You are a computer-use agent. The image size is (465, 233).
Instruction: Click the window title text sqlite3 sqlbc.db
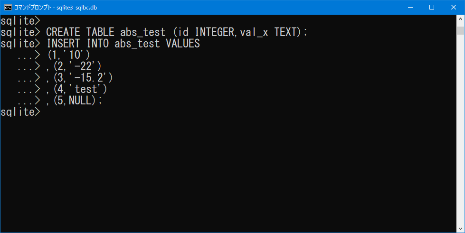[77, 8]
